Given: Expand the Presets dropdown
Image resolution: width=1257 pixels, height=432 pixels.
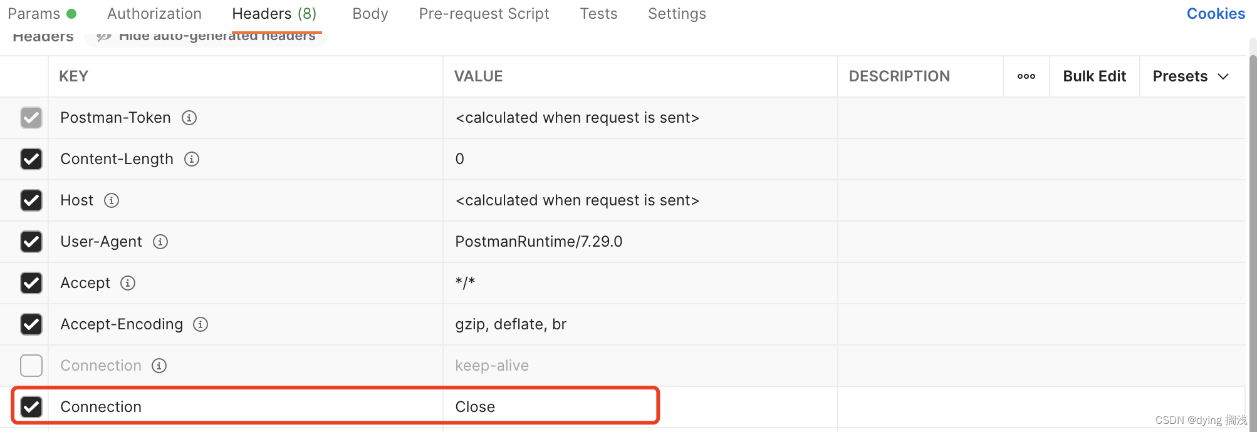Looking at the screenshot, I should pos(1191,76).
